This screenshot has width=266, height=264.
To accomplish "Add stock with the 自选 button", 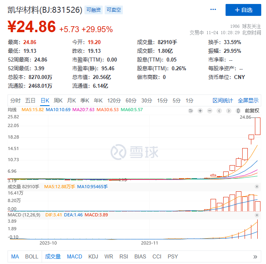I will [243, 10].
